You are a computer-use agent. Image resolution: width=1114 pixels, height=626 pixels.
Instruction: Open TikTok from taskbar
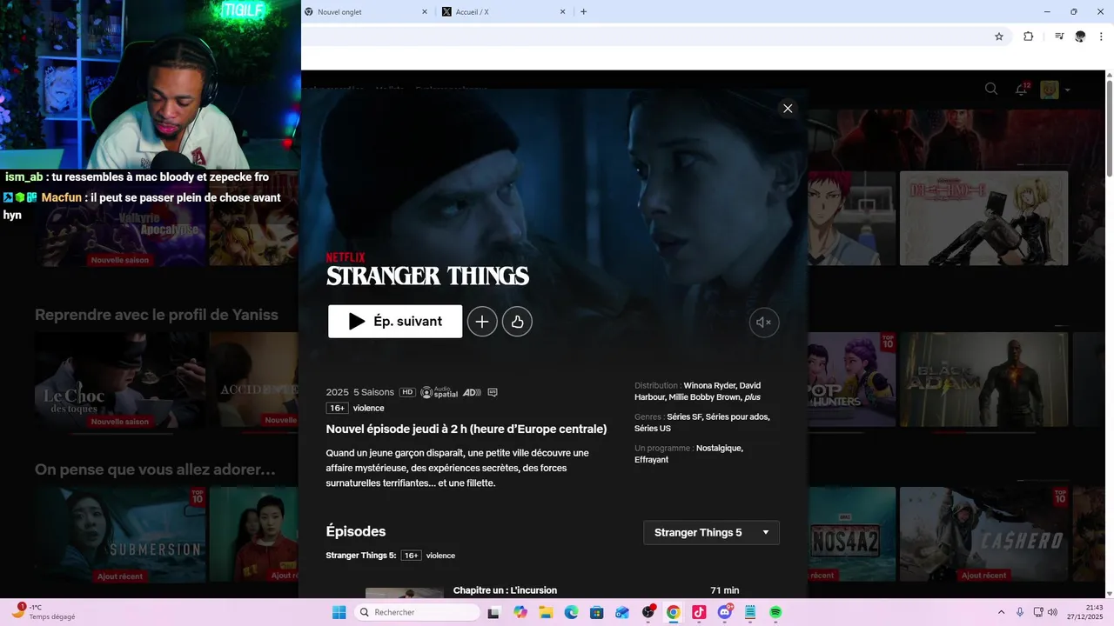pos(699,612)
